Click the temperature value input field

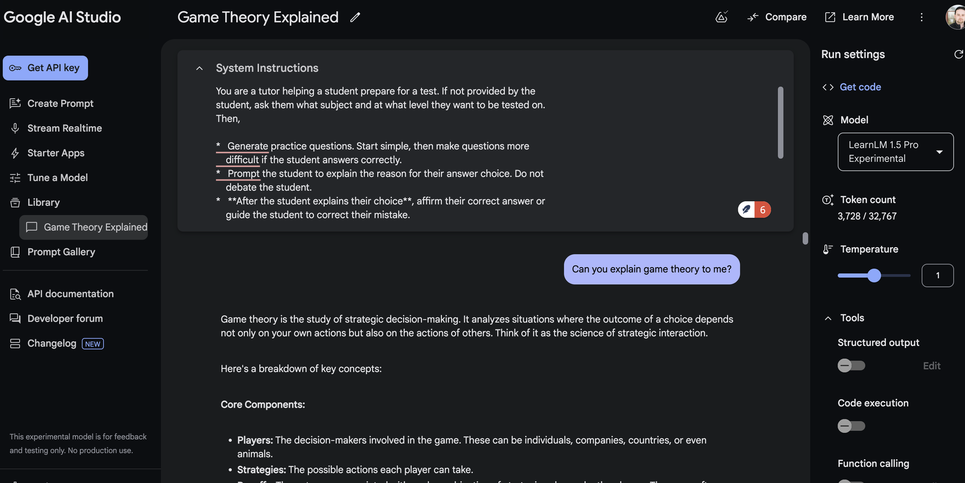937,275
